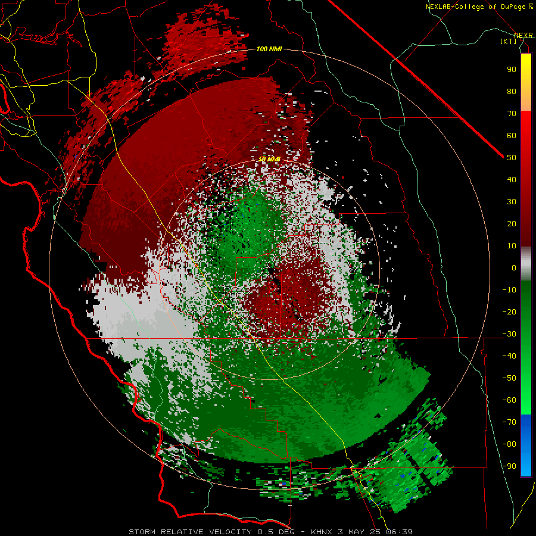This screenshot has width=536, height=536.
Task: Click the -10 value on the velocity scale
Action: click(509, 290)
